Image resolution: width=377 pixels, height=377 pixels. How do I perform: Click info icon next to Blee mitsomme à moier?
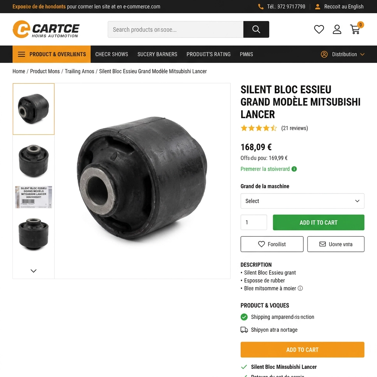300,288
